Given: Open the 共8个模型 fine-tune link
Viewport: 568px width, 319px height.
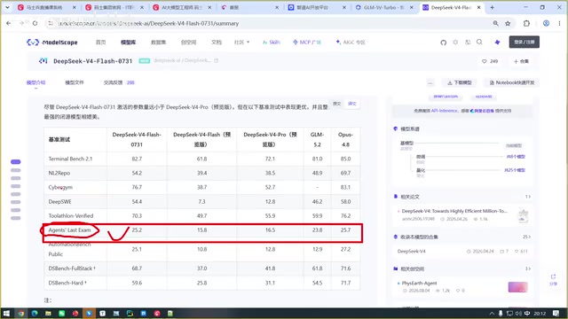Looking at the screenshot, I should pos(516,157).
